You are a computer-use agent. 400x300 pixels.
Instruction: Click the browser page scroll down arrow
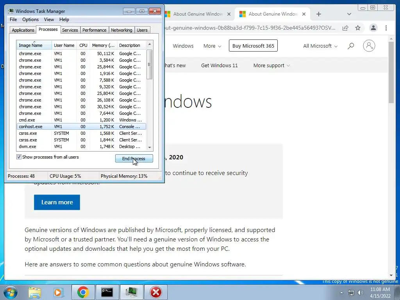(391, 275)
